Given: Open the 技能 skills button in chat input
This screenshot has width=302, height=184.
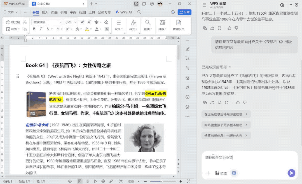Looking at the screenshot, I should tap(221, 173).
